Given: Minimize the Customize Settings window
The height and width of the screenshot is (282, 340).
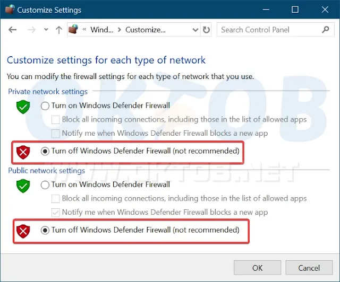Looking at the screenshot, I should (266, 10).
